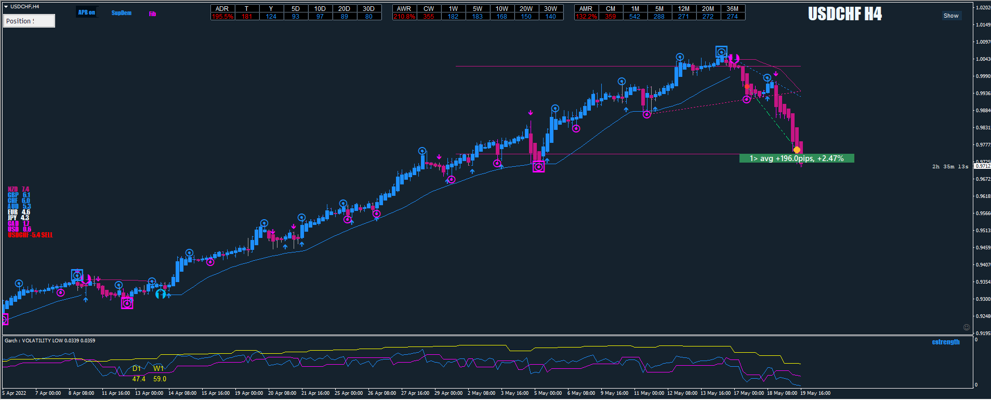Click the W1 59.0 reading

click(159, 374)
